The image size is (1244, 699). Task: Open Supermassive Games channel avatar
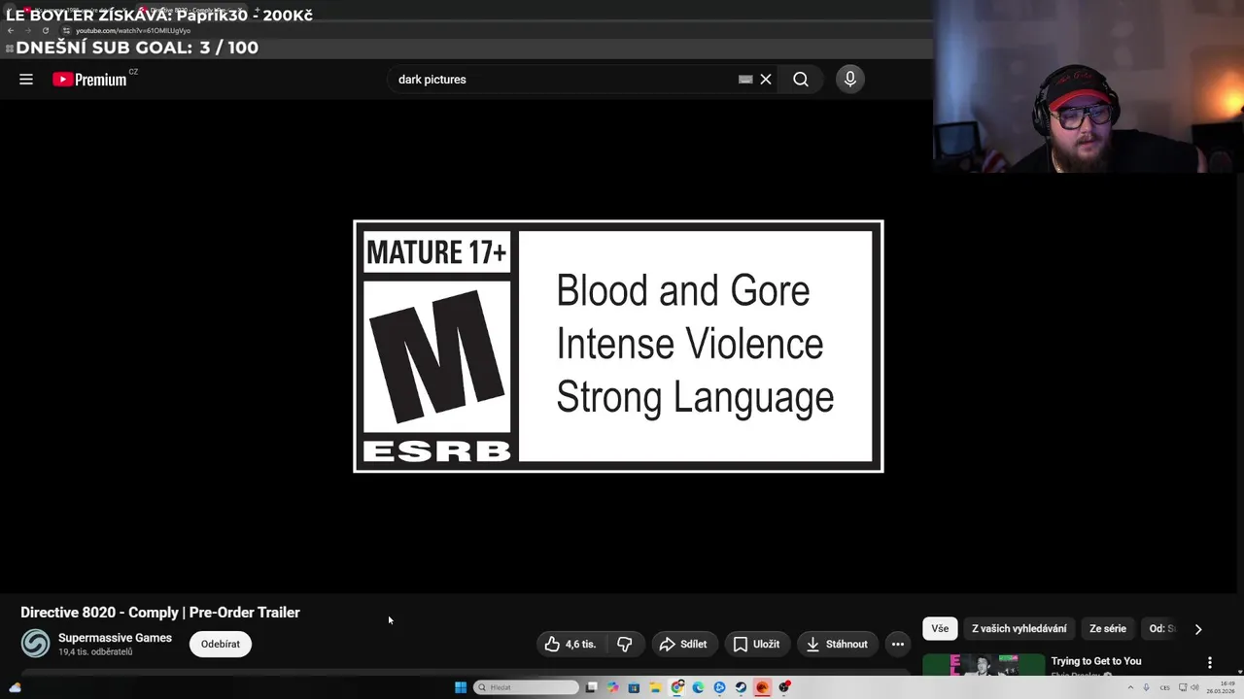tap(36, 644)
